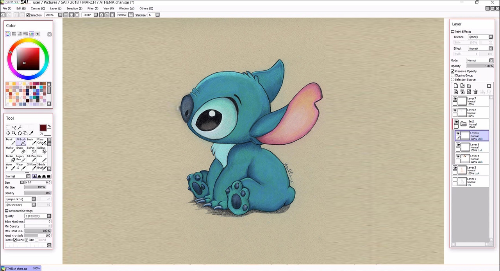Open the File menu

7,8
